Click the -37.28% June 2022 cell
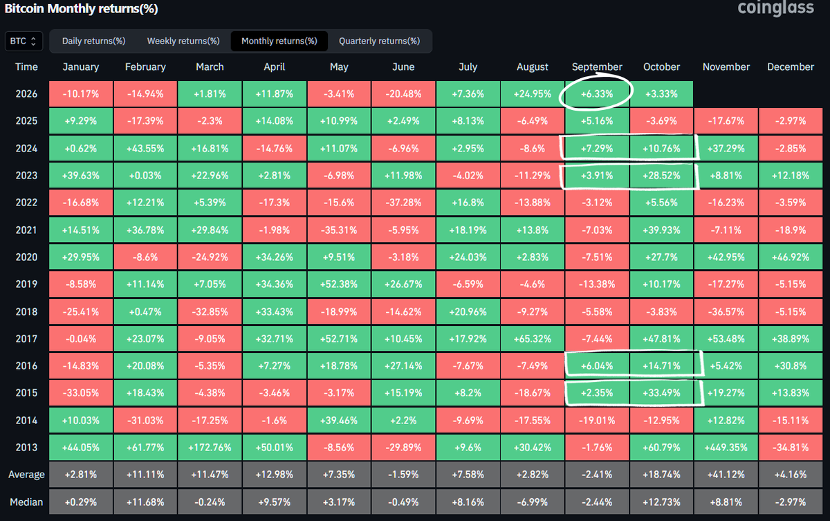830x521 pixels. [x=403, y=203]
